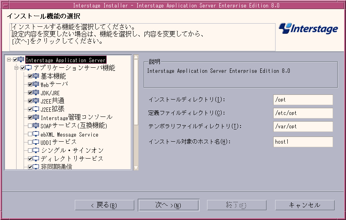Select Webサーバ tree label
This screenshot has height=220, width=346.
54,84
